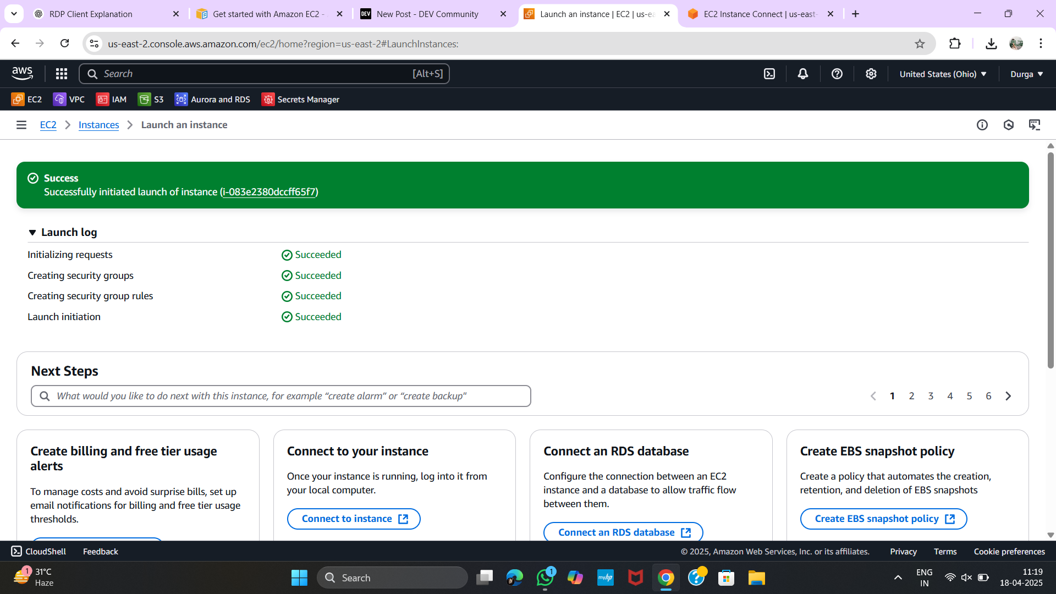Open CloudShell from the footer
Image resolution: width=1056 pixels, height=594 pixels.
coord(38,551)
